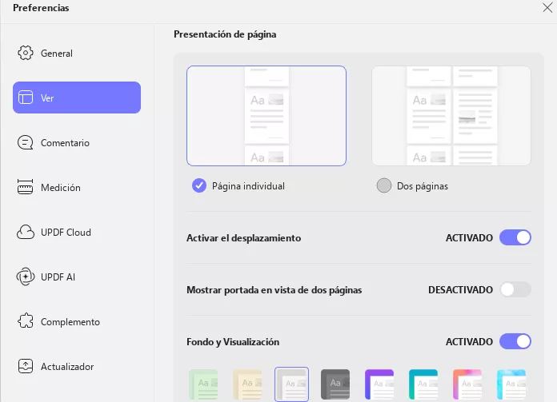
Task: Pick the pink gradient background theme
Action: point(467,384)
